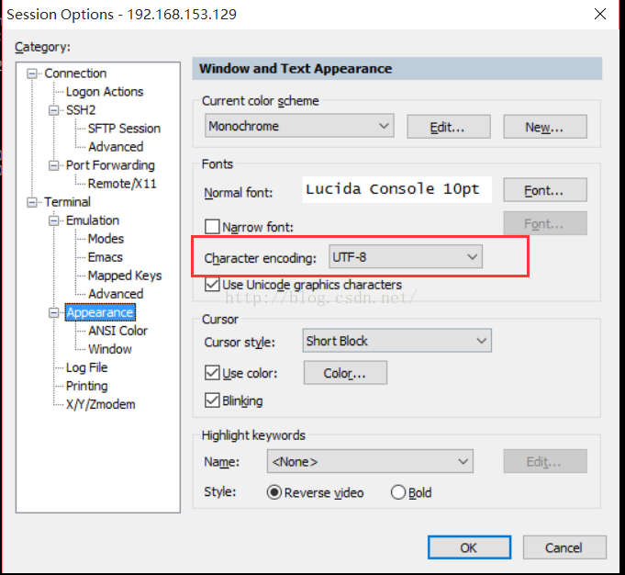The image size is (625, 575).
Task: Select Emacs category
Action: 105,257
